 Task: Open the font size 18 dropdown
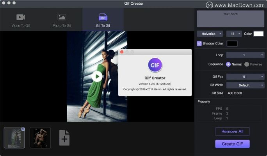click(x=234, y=34)
